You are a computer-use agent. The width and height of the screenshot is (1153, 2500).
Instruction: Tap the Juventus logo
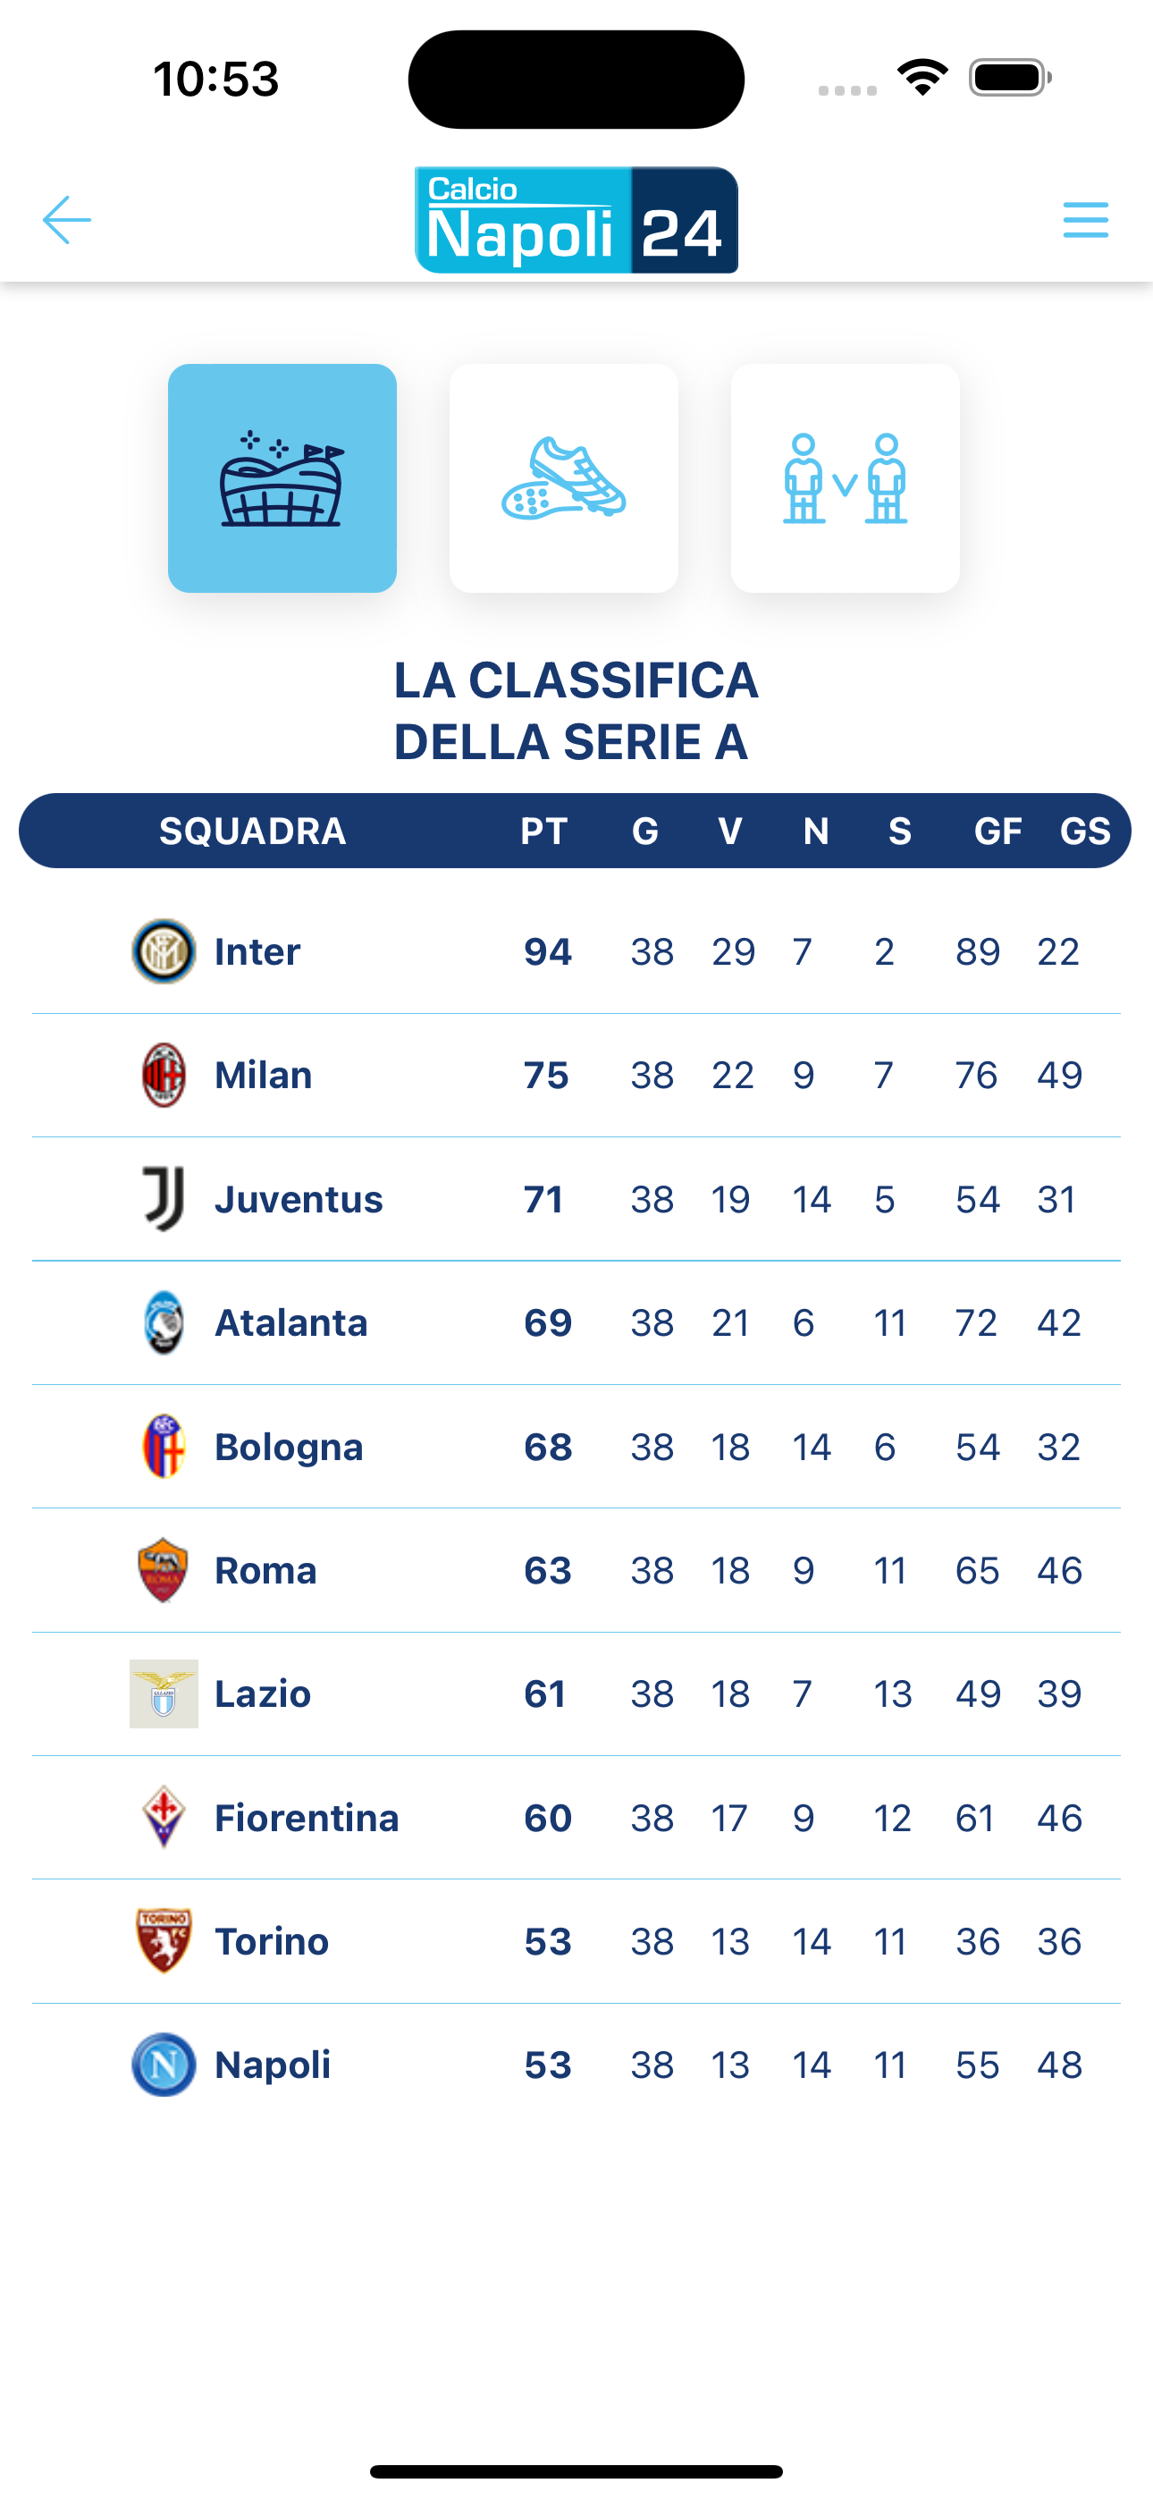[x=164, y=1198]
